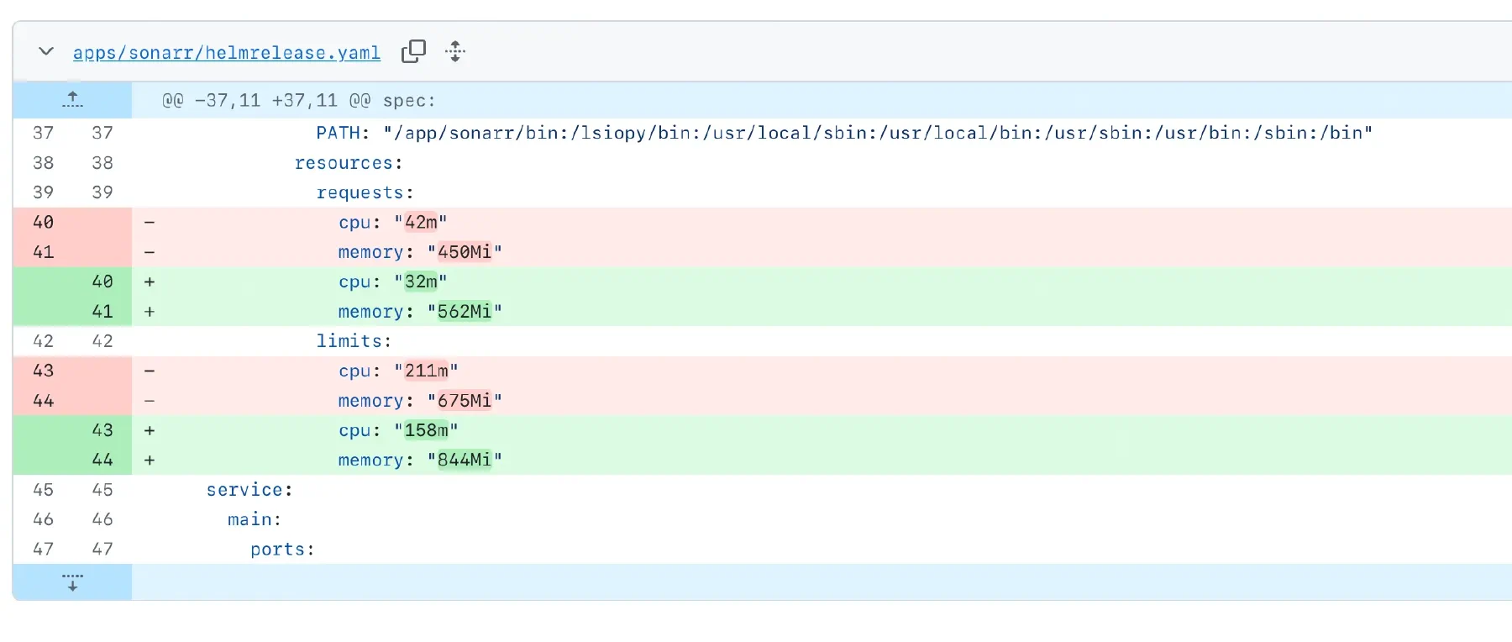Select removed line cpu: "42m"

coord(393,223)
